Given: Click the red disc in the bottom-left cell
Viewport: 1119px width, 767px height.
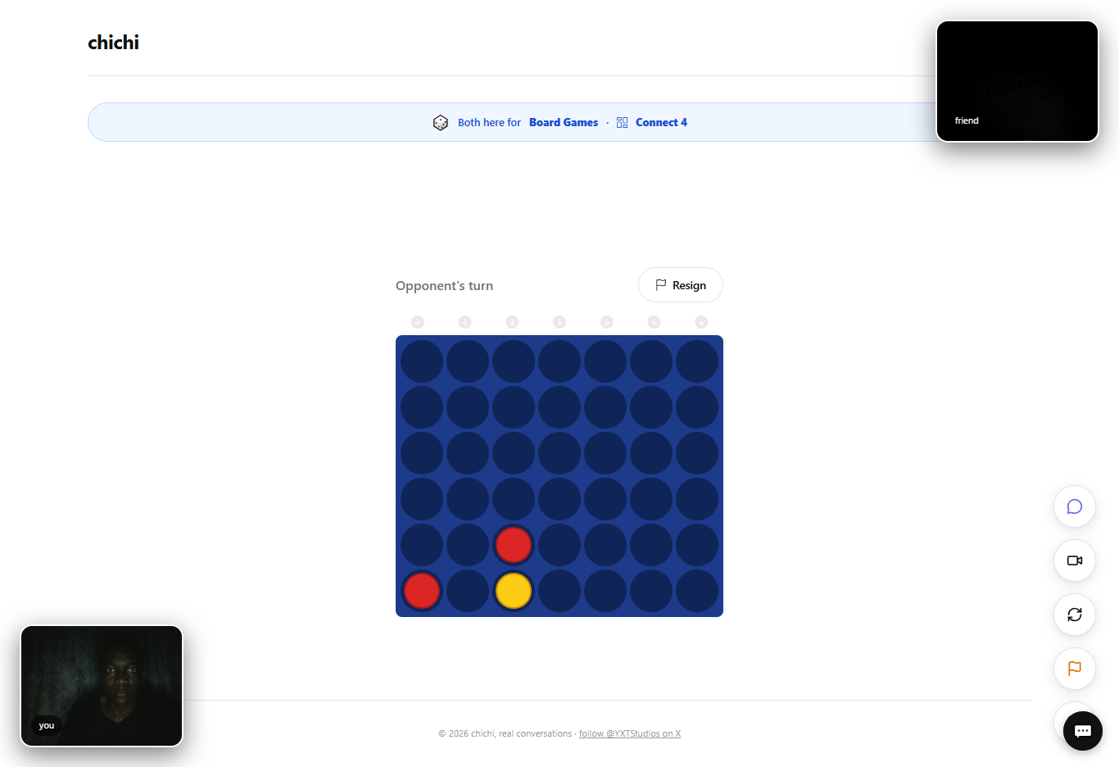Looking at the screenshot, I should (422, 591).
